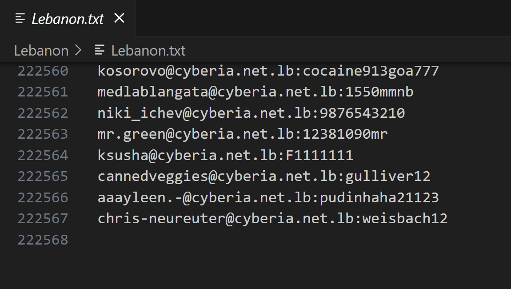Place cursor in the text of line 222565
511x289 pixels.
pos(263,177)
